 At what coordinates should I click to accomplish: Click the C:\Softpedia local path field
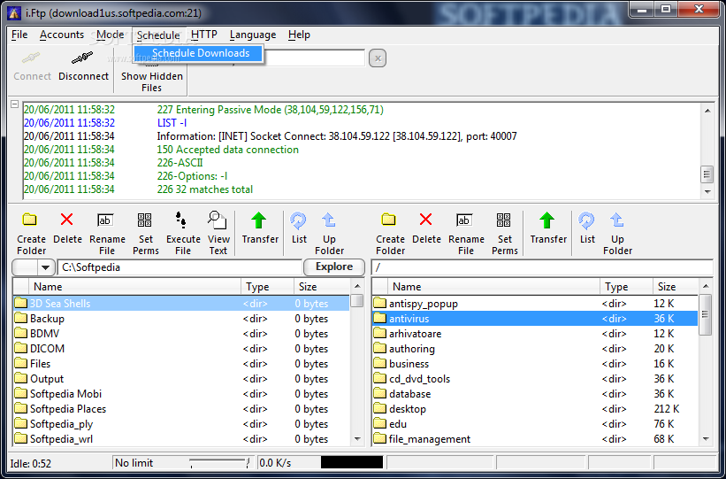click(180, 267)
